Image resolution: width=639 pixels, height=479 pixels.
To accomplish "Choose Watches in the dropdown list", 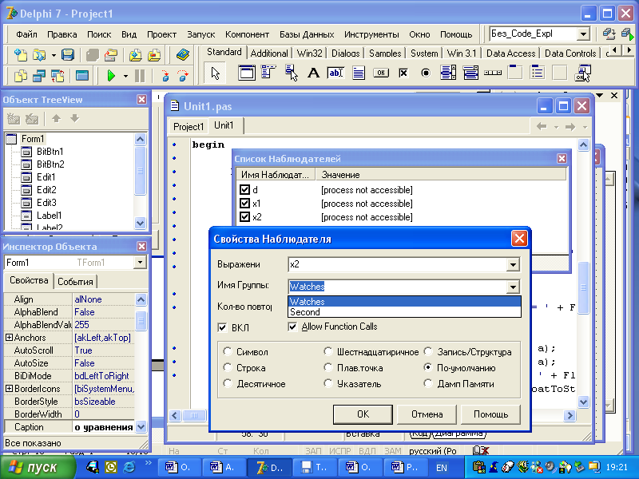I will pos(404,302).
